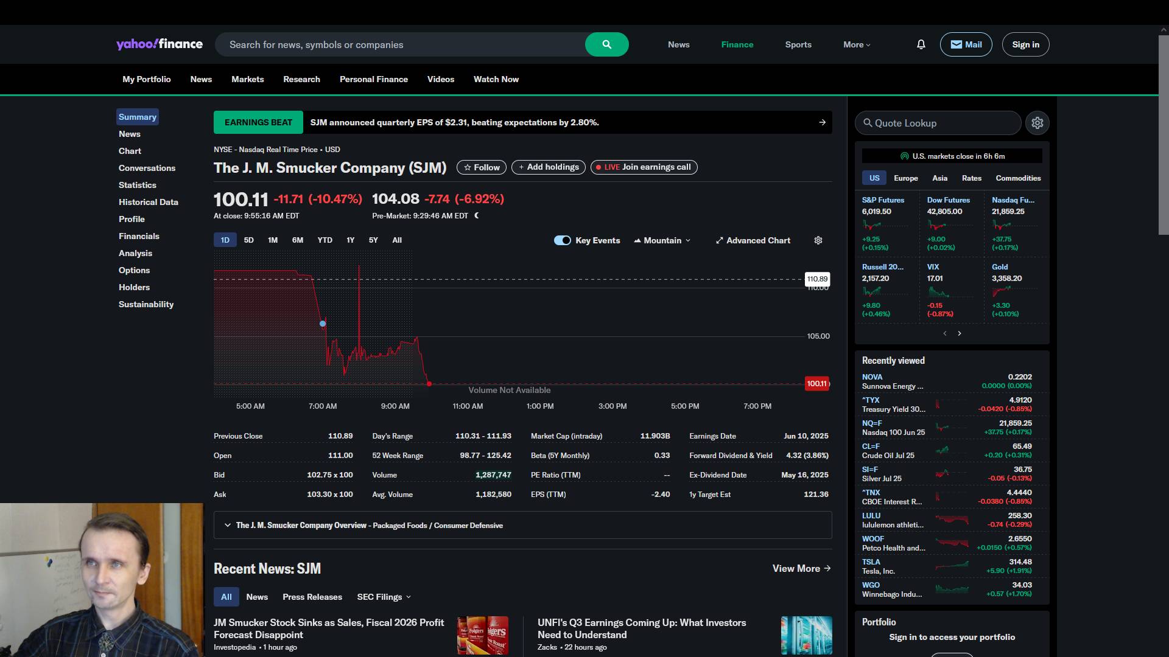
Task: Open the Mountain chart type dropdown
Action: pyautogui.click(x=662, y=240)
